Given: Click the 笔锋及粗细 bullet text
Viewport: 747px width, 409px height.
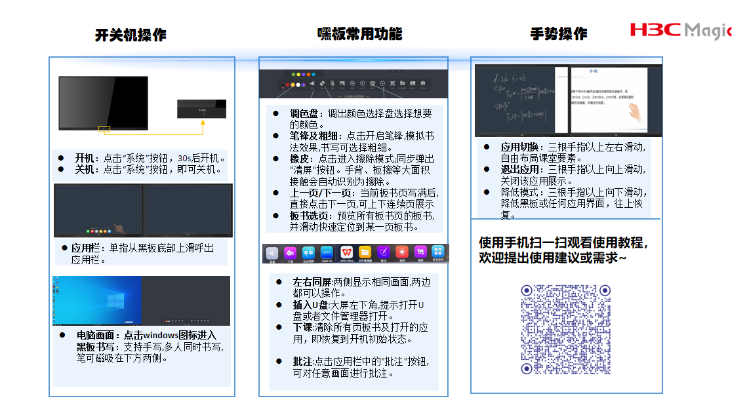Looking at the screenshot, I should click(361, 142).
